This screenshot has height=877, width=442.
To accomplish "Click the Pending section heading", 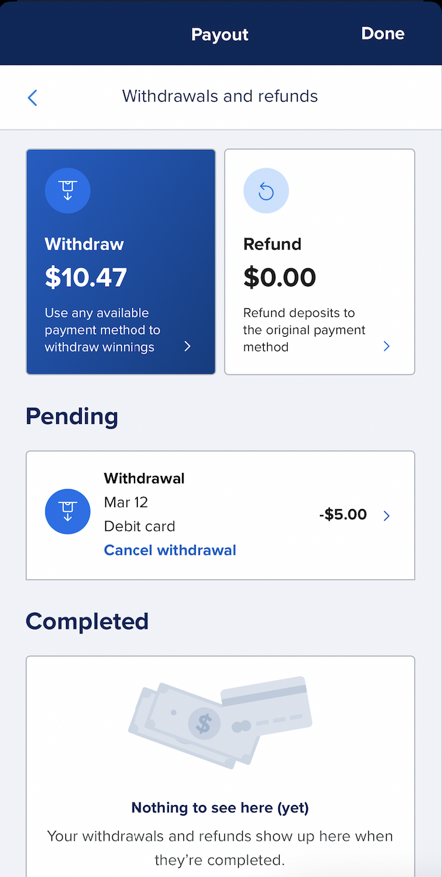I will (71, 416).
